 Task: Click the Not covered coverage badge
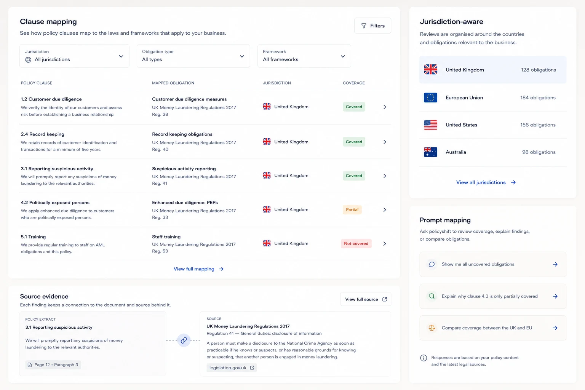click(356, 244)
